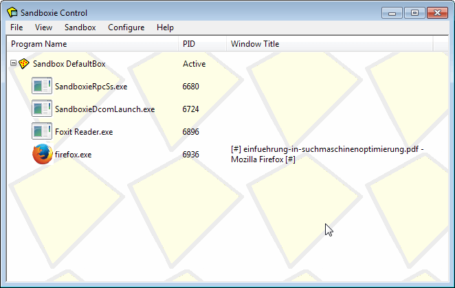Click the Active status text
455x288 pixels.
[194, 64]
